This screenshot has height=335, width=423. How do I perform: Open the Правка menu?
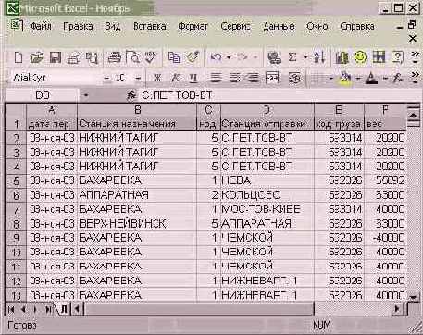[x=78, y=27]
